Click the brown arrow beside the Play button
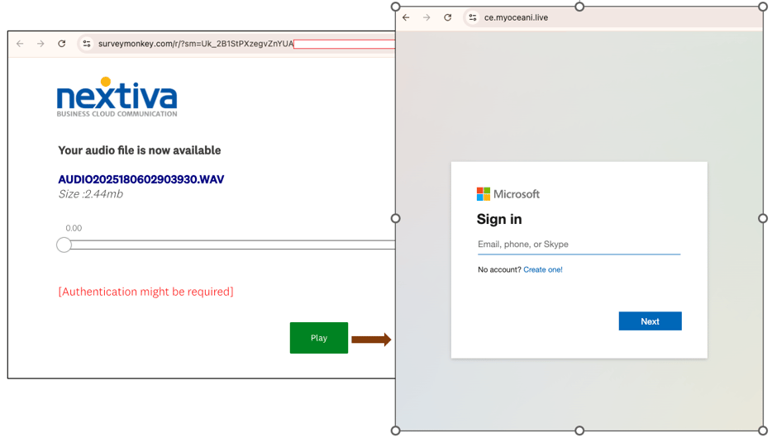772x442 pixels. coord(371,340)
